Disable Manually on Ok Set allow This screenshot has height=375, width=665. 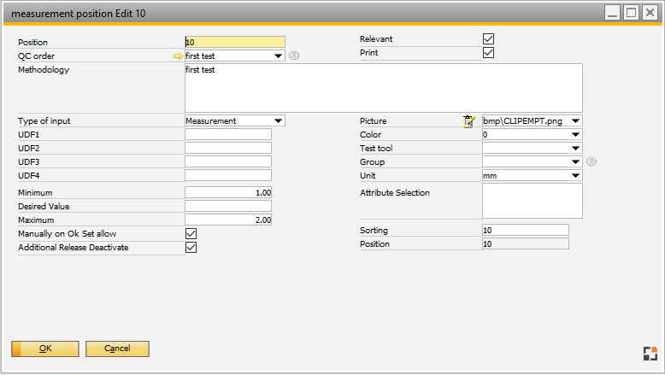click(191, 234)
